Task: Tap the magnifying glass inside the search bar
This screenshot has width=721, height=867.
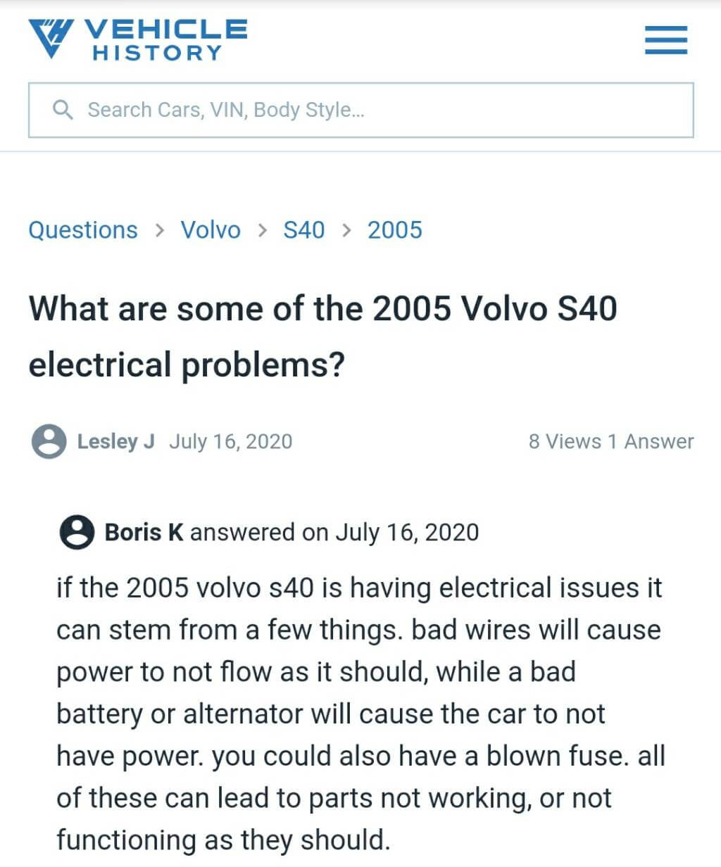Action: 63,110
